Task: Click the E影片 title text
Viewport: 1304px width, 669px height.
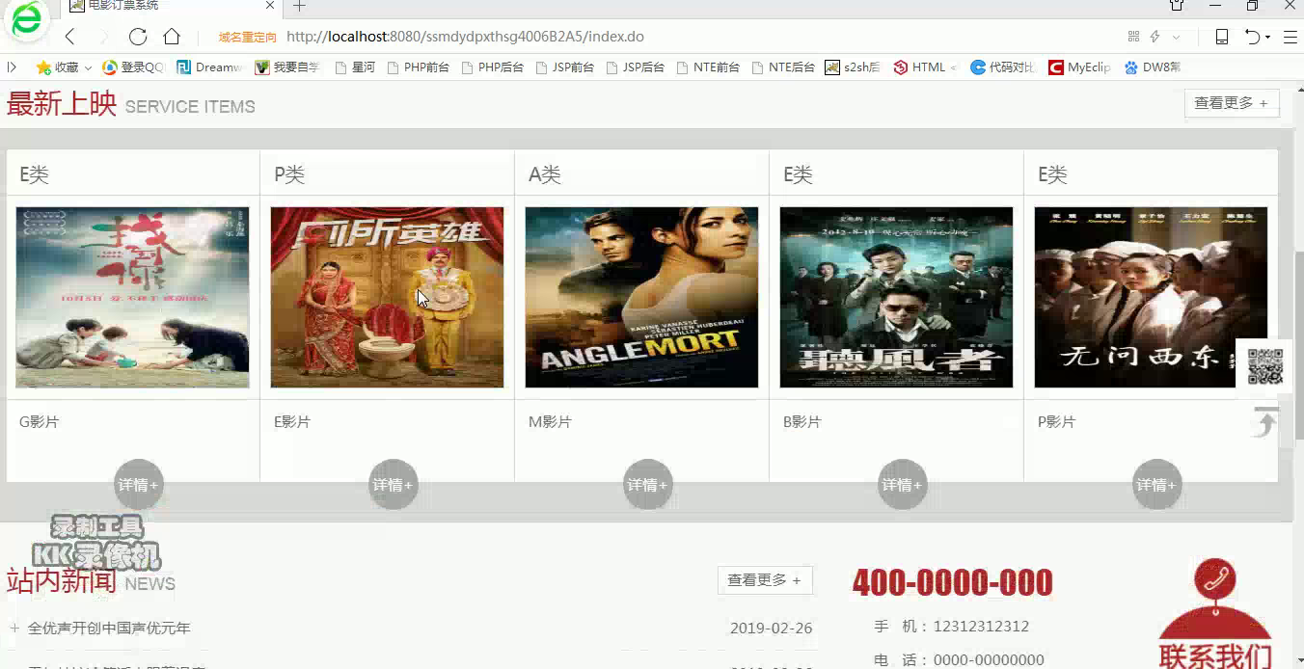Action: (x=292, y=422)
